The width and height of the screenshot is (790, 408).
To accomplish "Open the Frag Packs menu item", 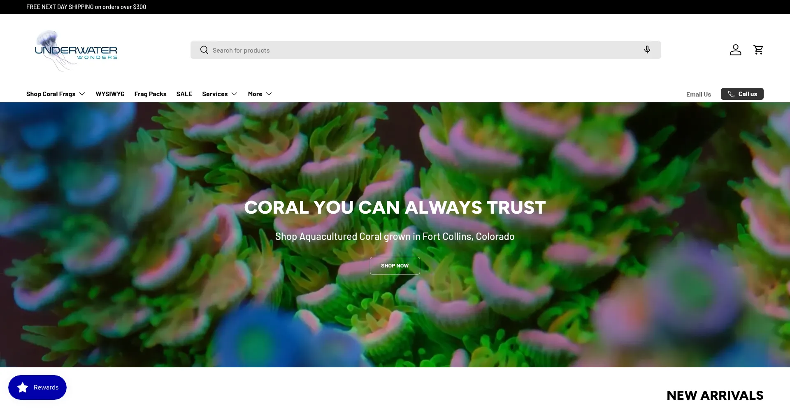I will point(150,94).
